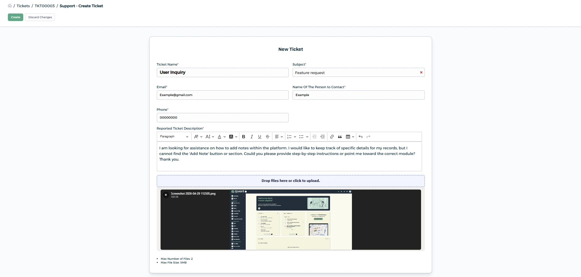This screenshot has width=581, height=277.
Task: Open the Paragraph style dropdown
Action: pyautogui.click(x=174, y=137)
